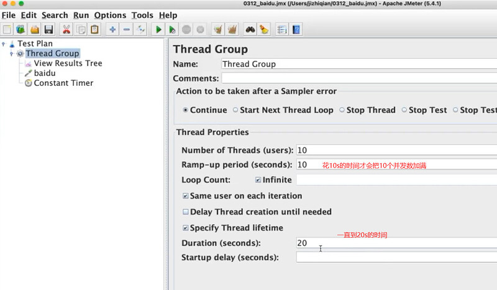
Task: Toggle the Specify Thread lifetime checkbox
Action: pyautogui.click(x=185, y=228)
